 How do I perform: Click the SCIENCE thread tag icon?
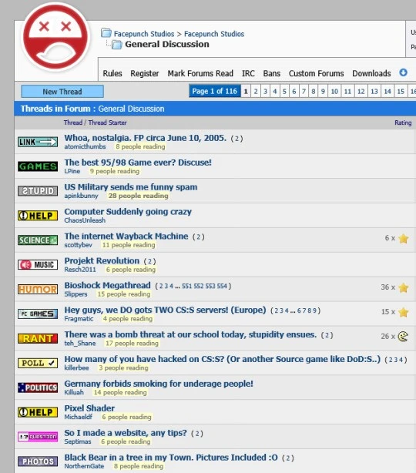pos(38,240)
